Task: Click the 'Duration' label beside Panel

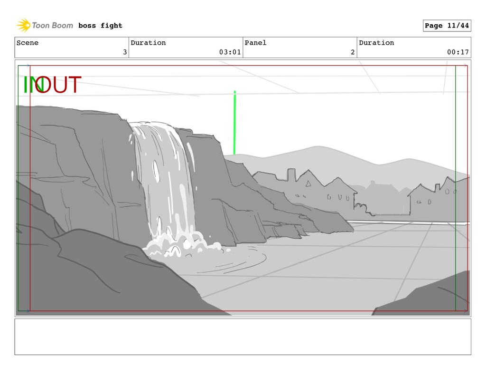Action: pos(376,42)
